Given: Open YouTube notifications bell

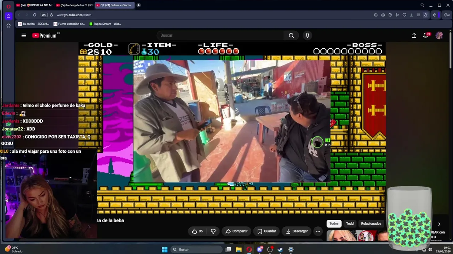Looking at the screenshot, I should pyautogui.click(x=426, y=35).
